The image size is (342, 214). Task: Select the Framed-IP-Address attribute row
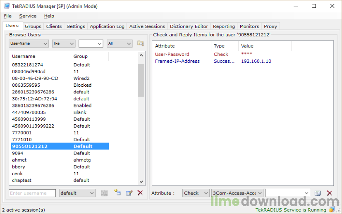[177, 61]
